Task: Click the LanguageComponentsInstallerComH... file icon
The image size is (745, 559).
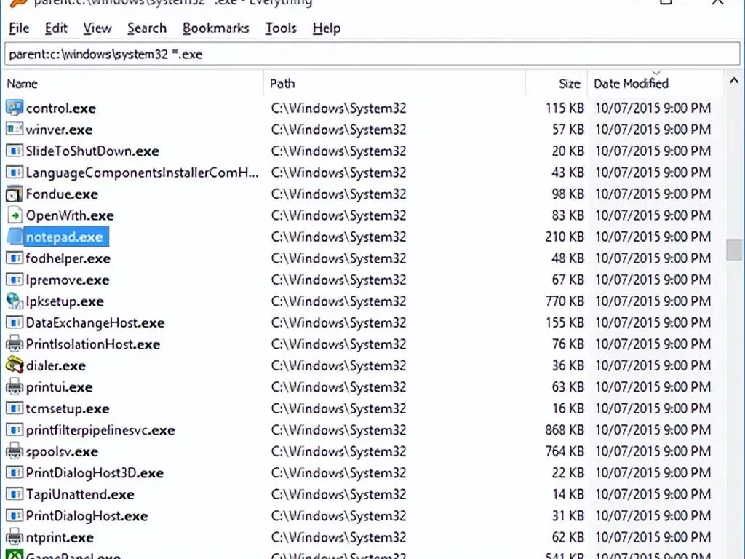Action: (15, 172)
